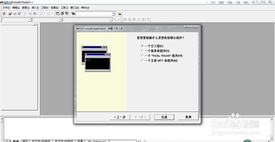Click the Open file folder icon

(x=10, y=14)
